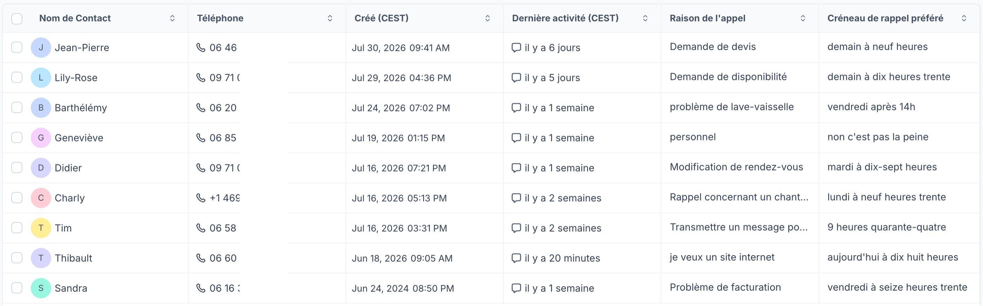Viewport: 983px width, 306px height.
Task: Click sort arrows for Créneau de rappel préféré
Action: click(x=964, y=18)
